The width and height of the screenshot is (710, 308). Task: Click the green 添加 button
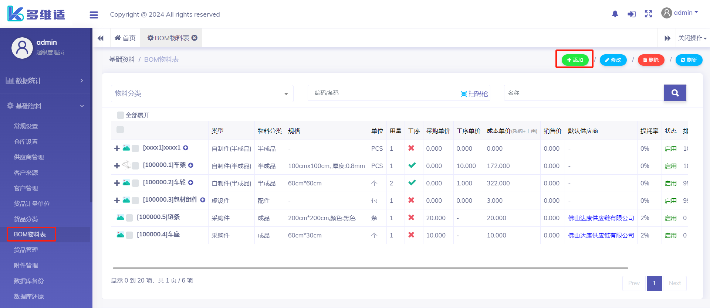tap(575, 60)
